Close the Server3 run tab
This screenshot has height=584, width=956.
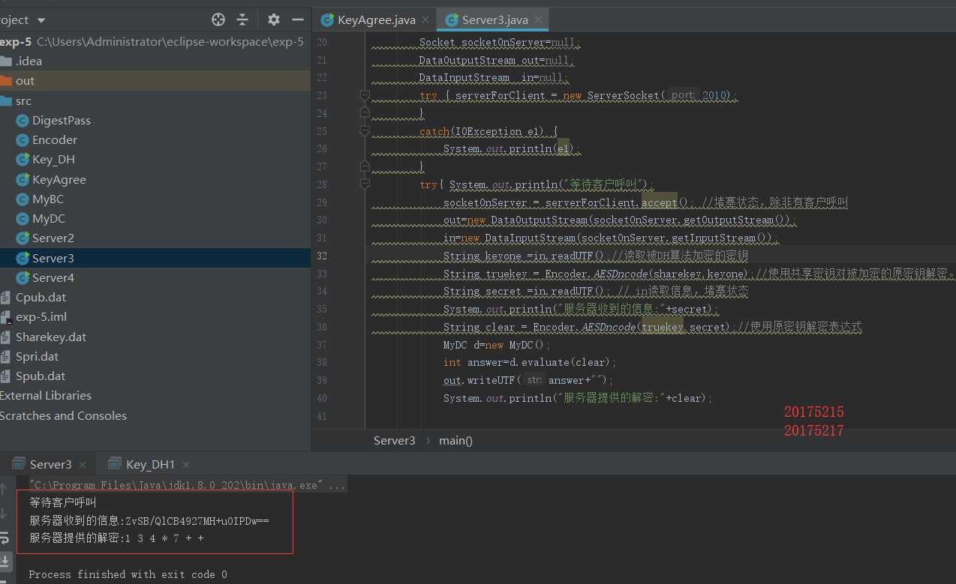coord(83,465)
